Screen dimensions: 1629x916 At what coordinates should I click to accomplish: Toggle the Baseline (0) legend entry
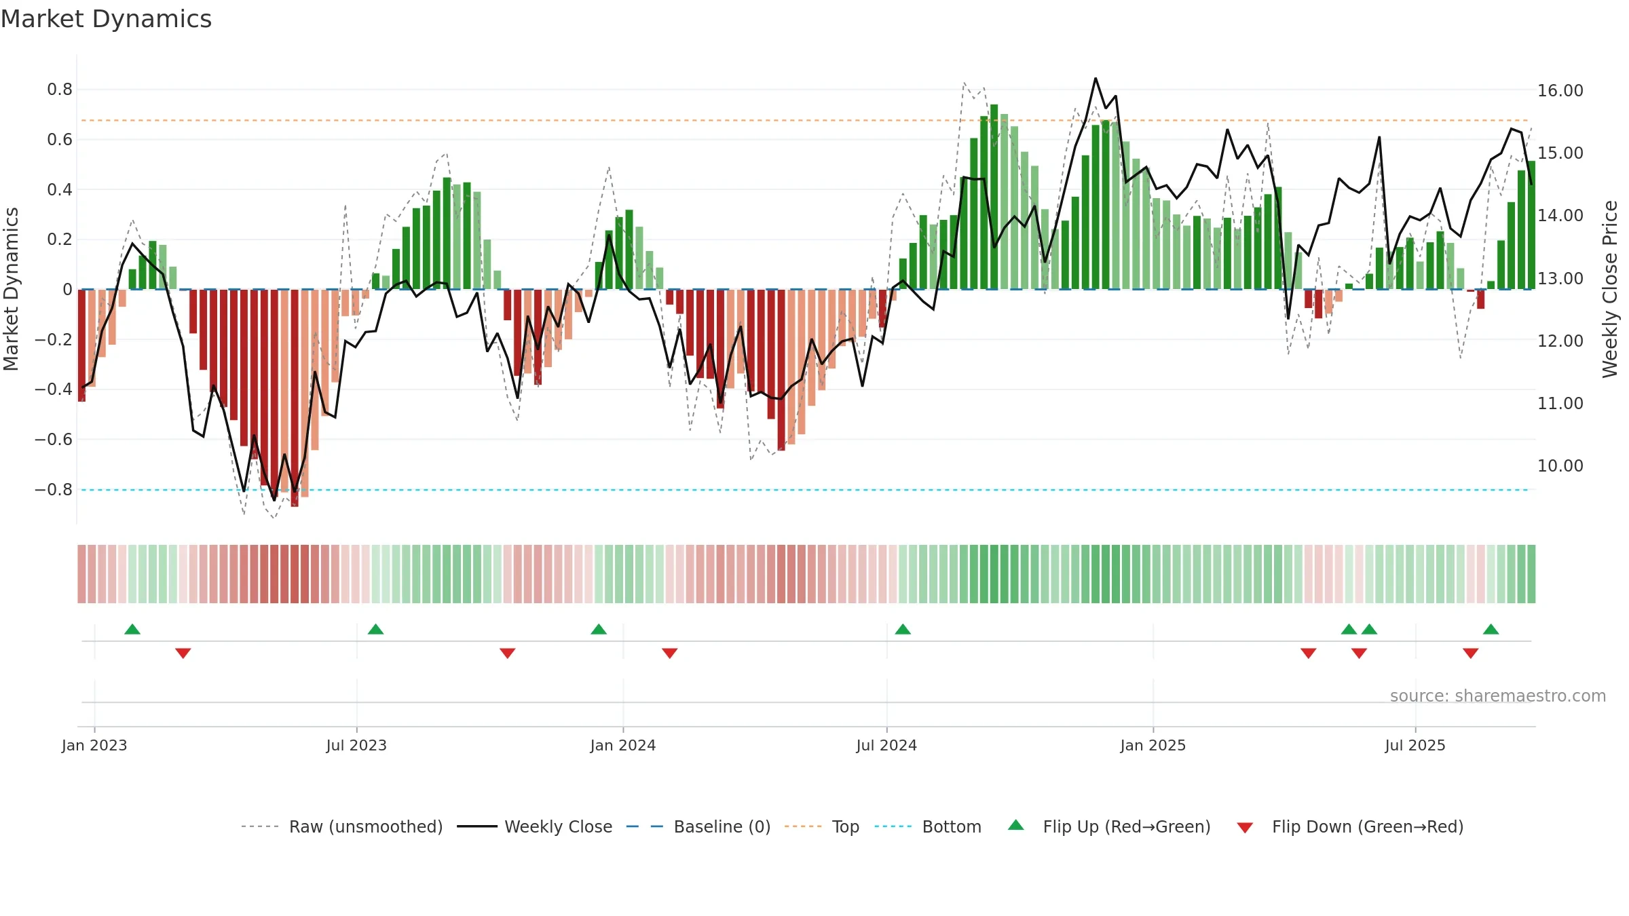[698, 826]
